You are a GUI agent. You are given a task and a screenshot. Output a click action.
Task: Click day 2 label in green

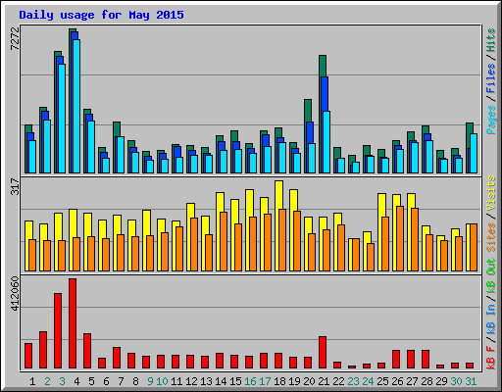click(x=47, y=381)
